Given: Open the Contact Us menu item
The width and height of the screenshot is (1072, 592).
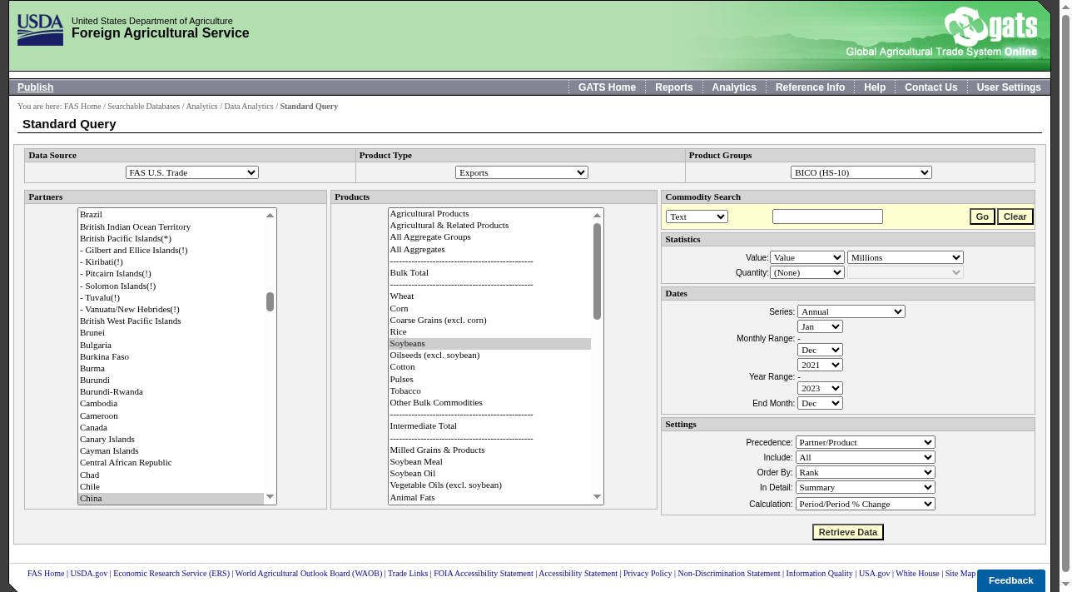Looking at the screenshot, I should pyautogui.click(x=931, y=87).
